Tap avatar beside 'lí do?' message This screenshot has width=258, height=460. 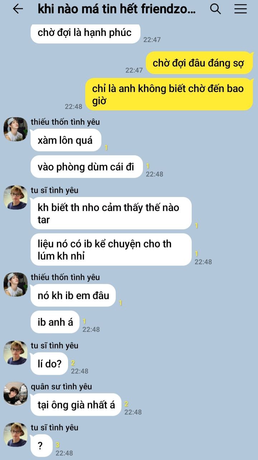pos(15,353)
